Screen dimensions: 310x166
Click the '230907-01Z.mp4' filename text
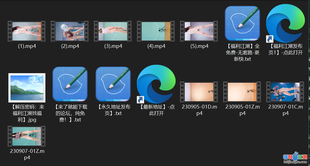(27, 154)
